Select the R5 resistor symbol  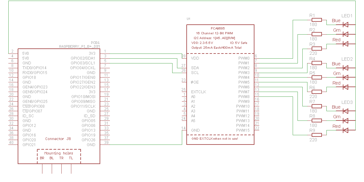[317, 77]
